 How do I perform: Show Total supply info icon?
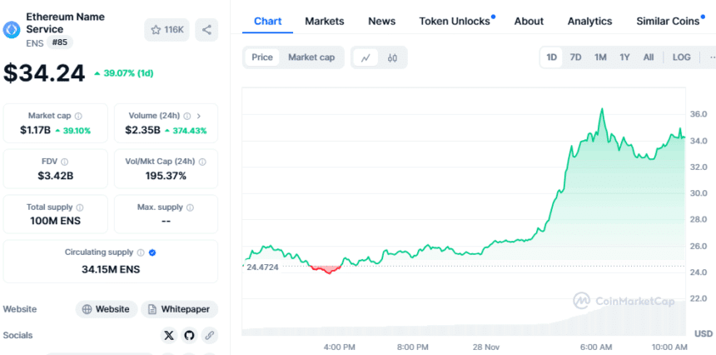pos(80,207)
